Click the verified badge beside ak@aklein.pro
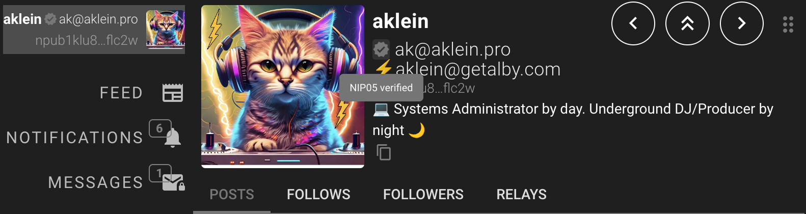Viewport: 806px width, 214px height. (381, 49)
